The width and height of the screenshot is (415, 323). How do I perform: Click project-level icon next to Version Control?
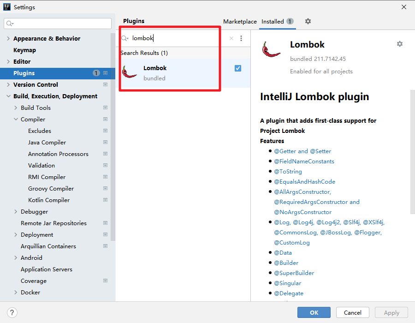tap(105, 85)
